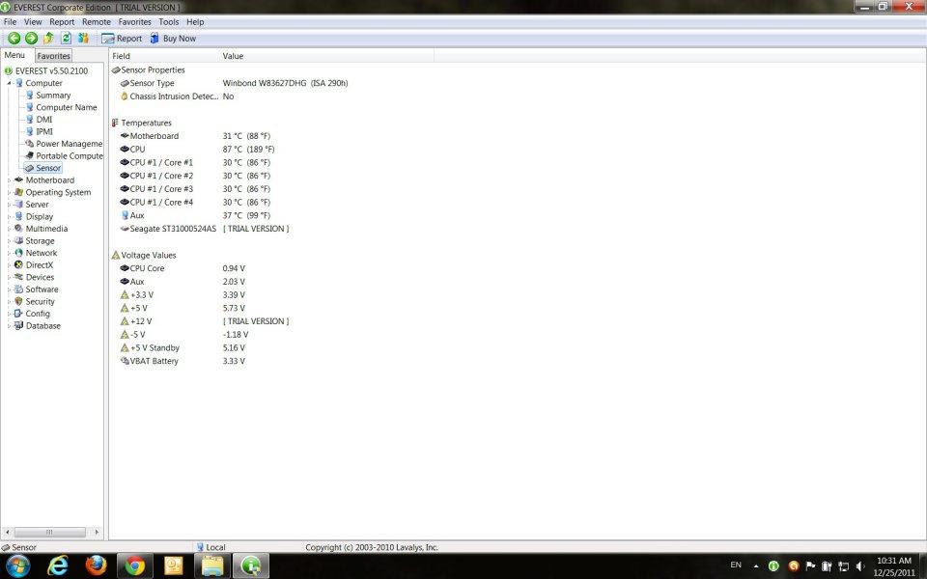Image resolution: width=927 pixels, height=579 pixels.
Task: Open the View menu
Action: tap(33, 22)
